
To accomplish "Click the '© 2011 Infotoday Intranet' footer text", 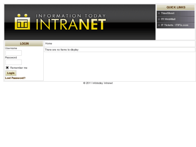I will pyautogui.click(x=98, y=83).
